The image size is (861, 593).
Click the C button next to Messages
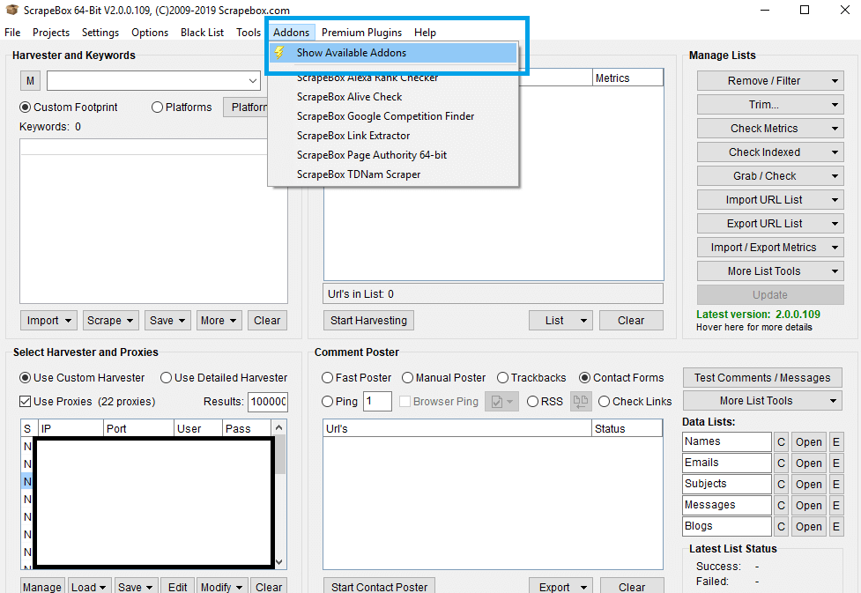pyautogui.click(x=781, y=505)
